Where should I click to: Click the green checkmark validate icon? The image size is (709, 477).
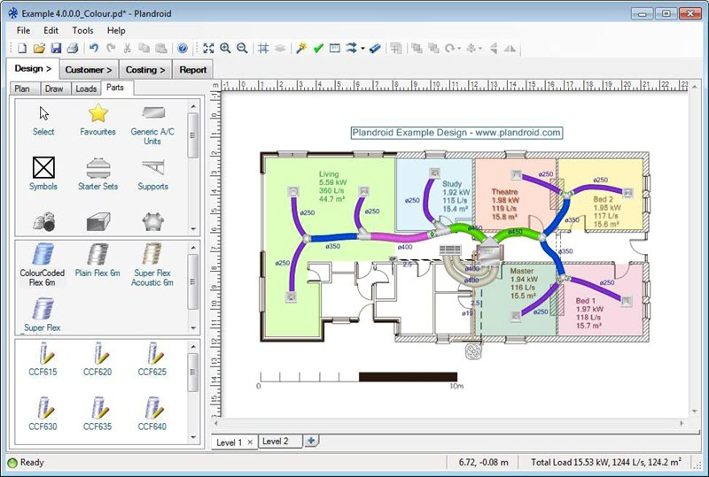tap(318, 49)
